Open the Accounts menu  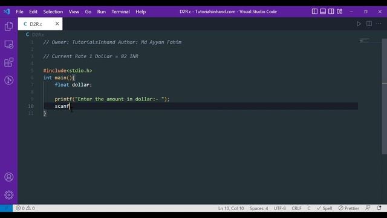pos(8,177)
